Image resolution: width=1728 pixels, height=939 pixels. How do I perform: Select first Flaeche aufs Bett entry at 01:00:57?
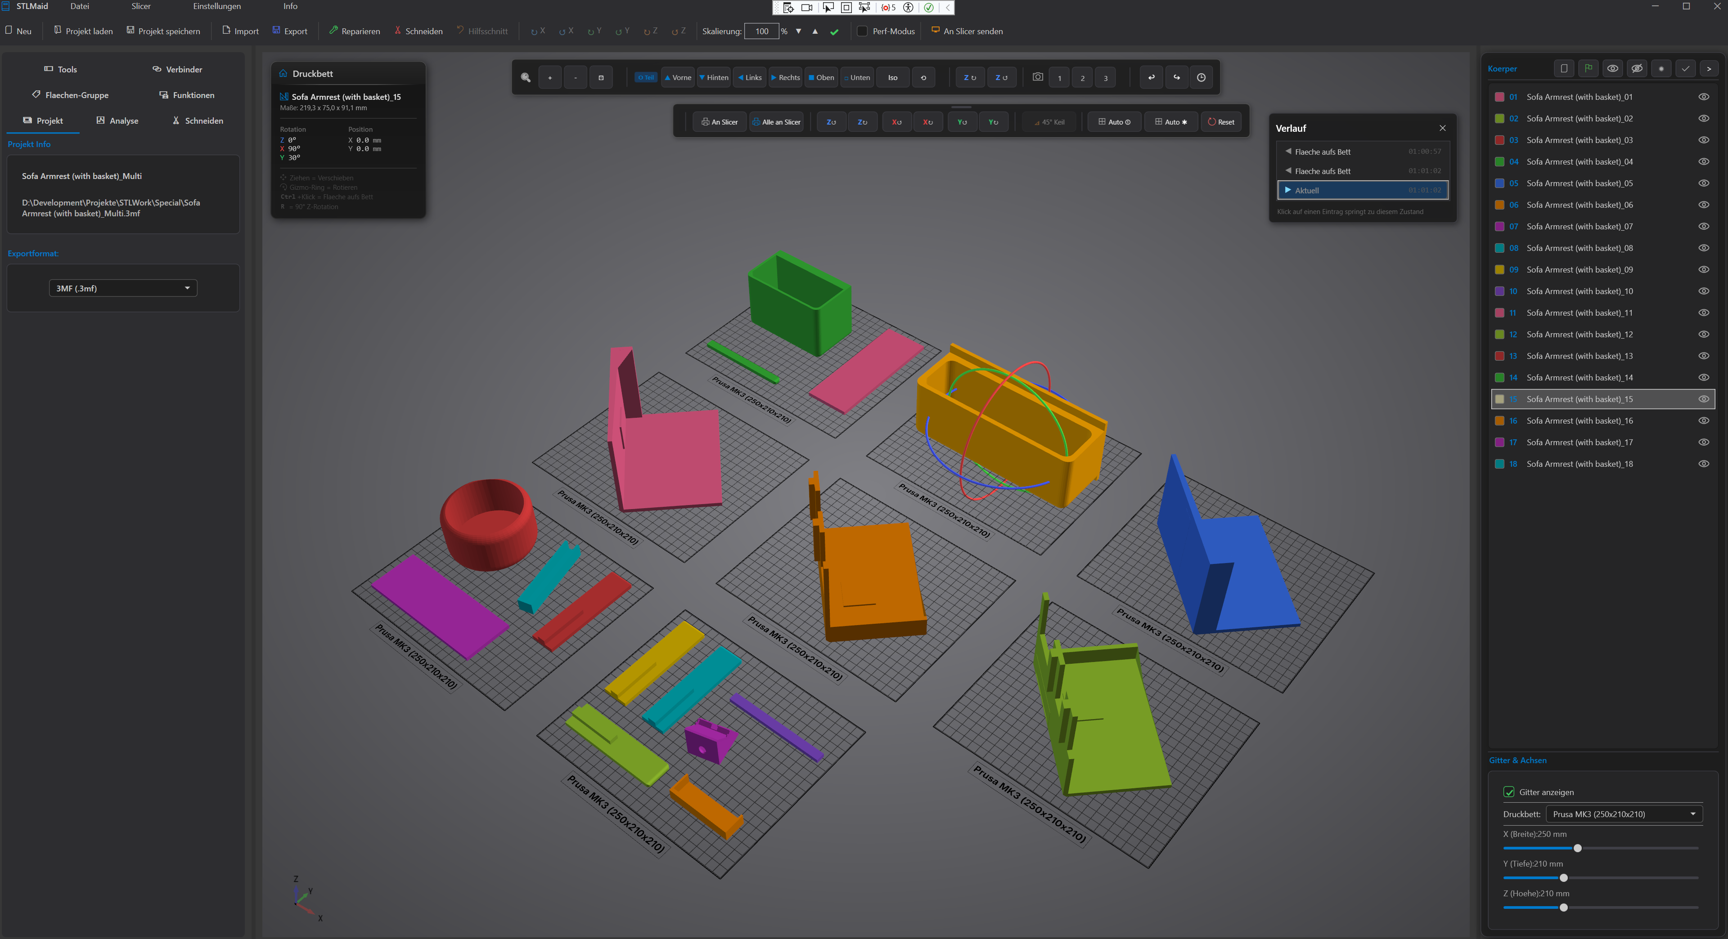click(x=1363, y=152)
